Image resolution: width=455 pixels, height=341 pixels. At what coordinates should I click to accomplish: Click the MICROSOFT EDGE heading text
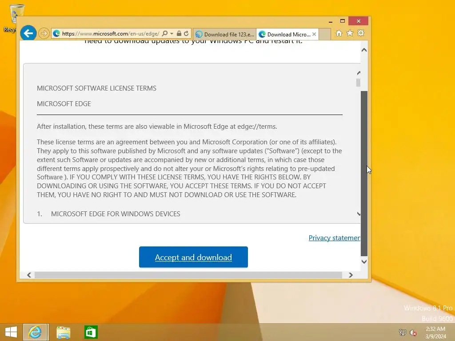64,104
